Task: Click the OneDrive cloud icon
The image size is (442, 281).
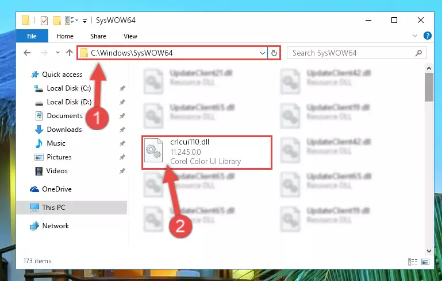Action: [34, 189]
